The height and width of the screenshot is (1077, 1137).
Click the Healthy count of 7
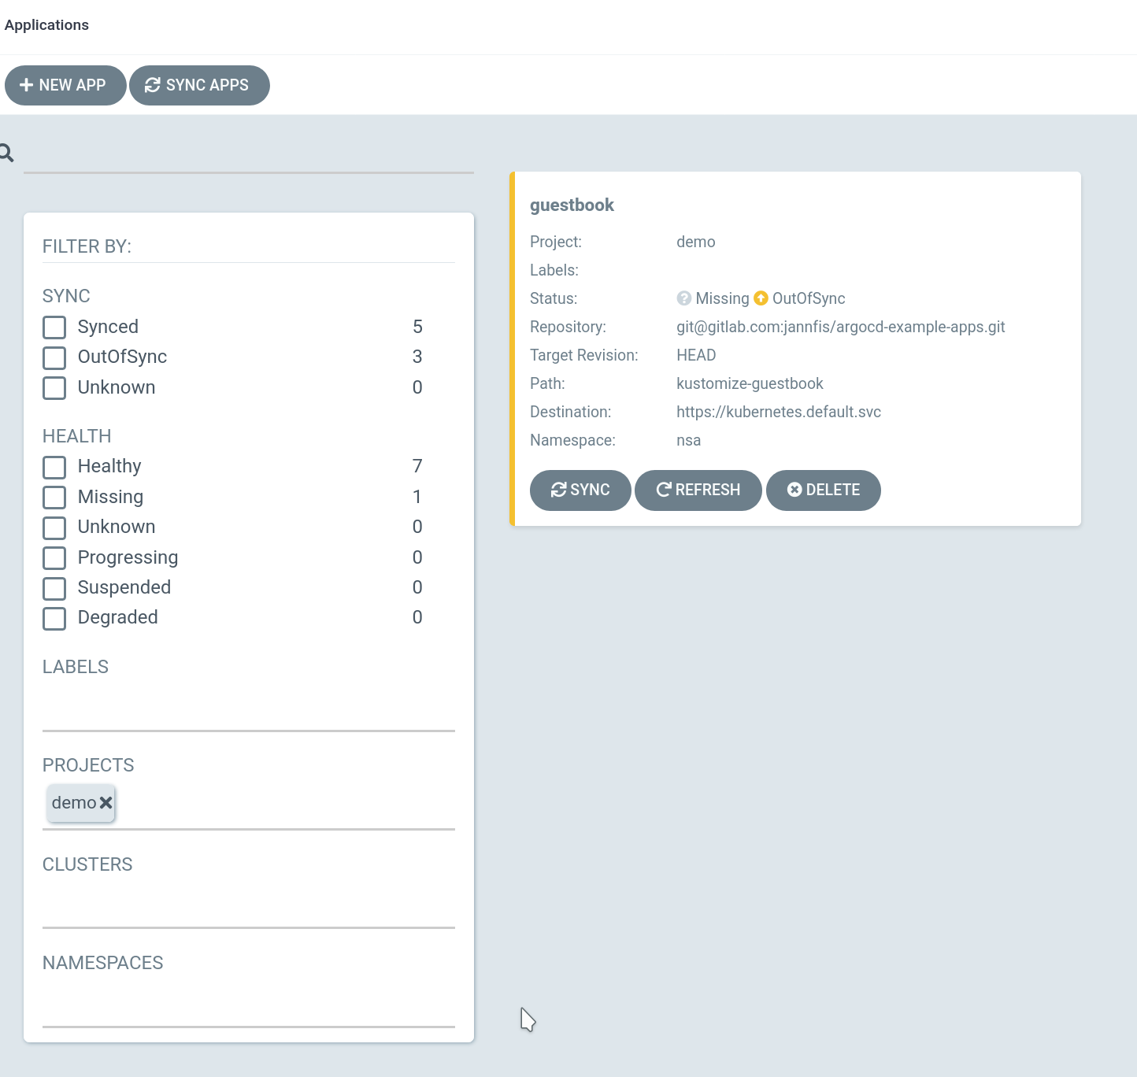pyautogui.click(x=417, y=466)
